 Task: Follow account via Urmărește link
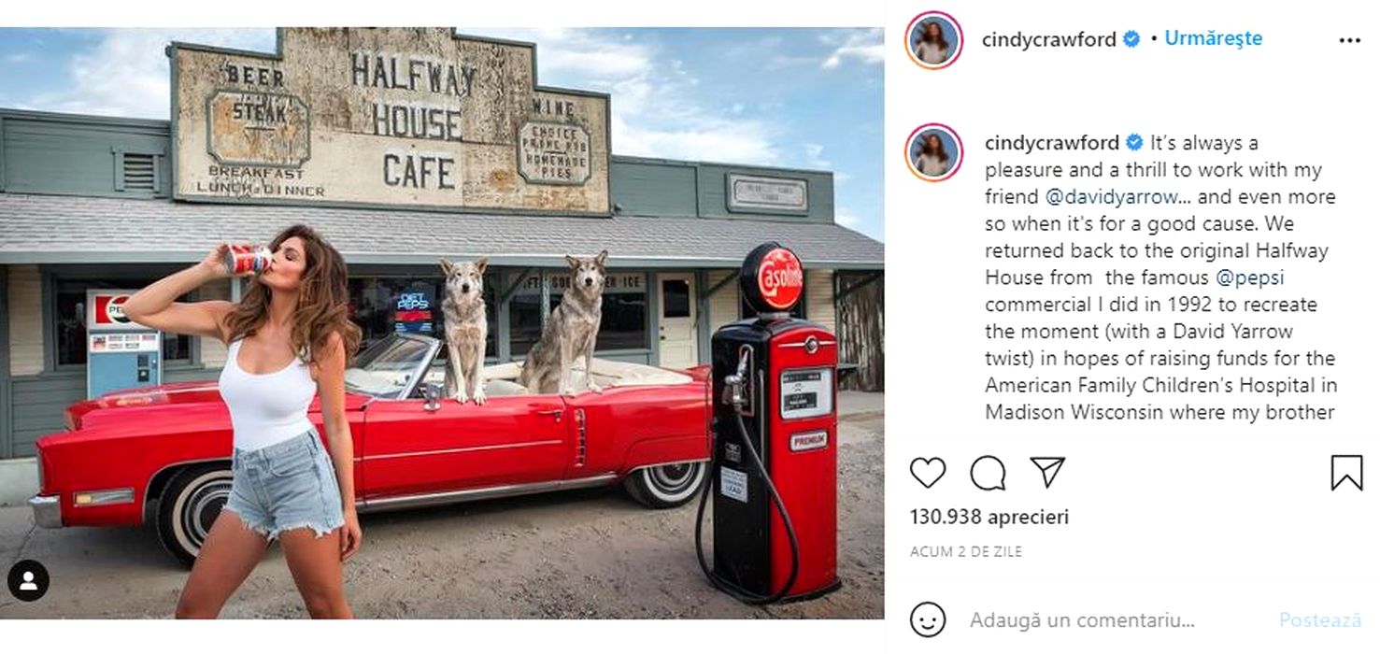(x=1213, y=38)
